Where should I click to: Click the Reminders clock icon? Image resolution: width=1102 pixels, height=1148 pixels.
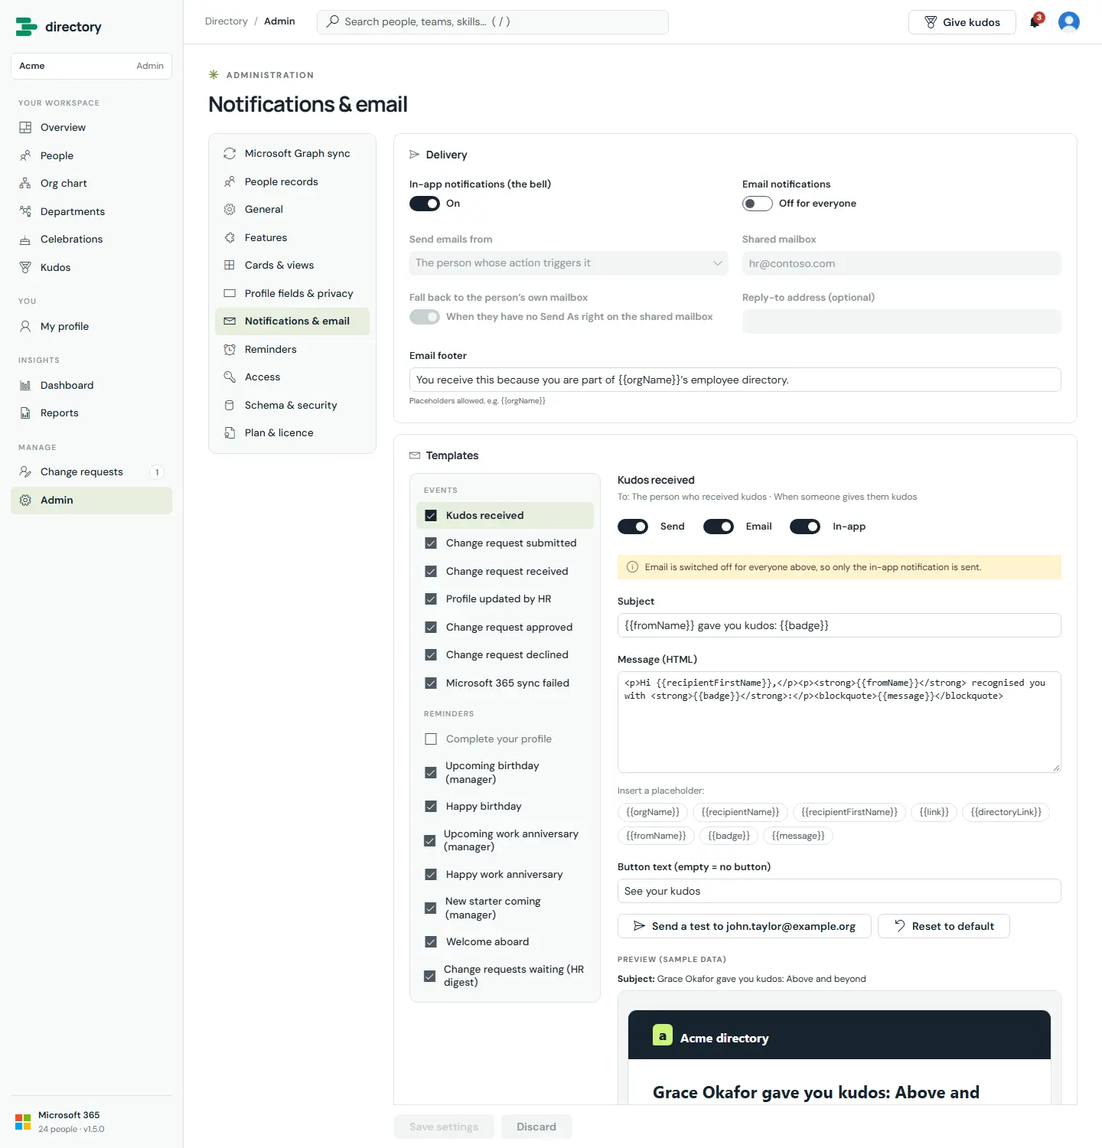pyautogui.click(x=230, y=350)
